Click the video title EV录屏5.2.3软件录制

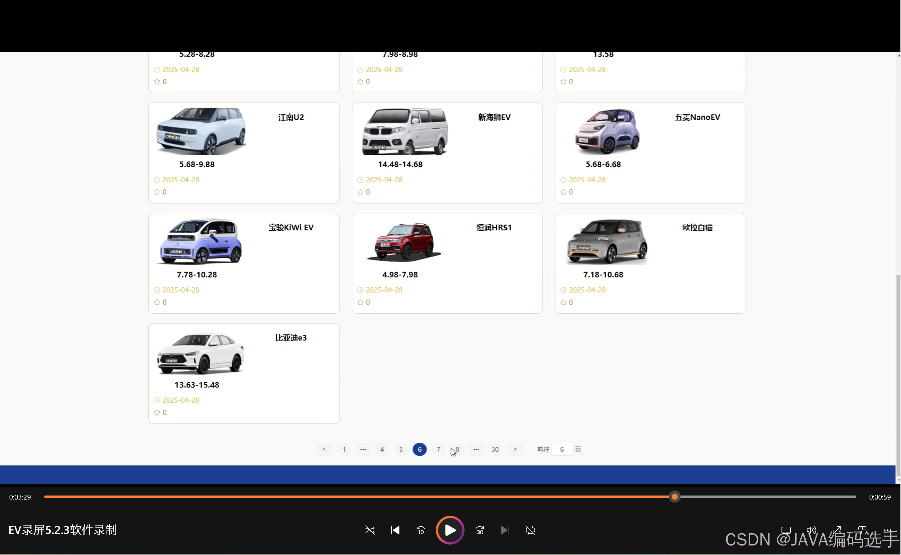tap(63, 530)
